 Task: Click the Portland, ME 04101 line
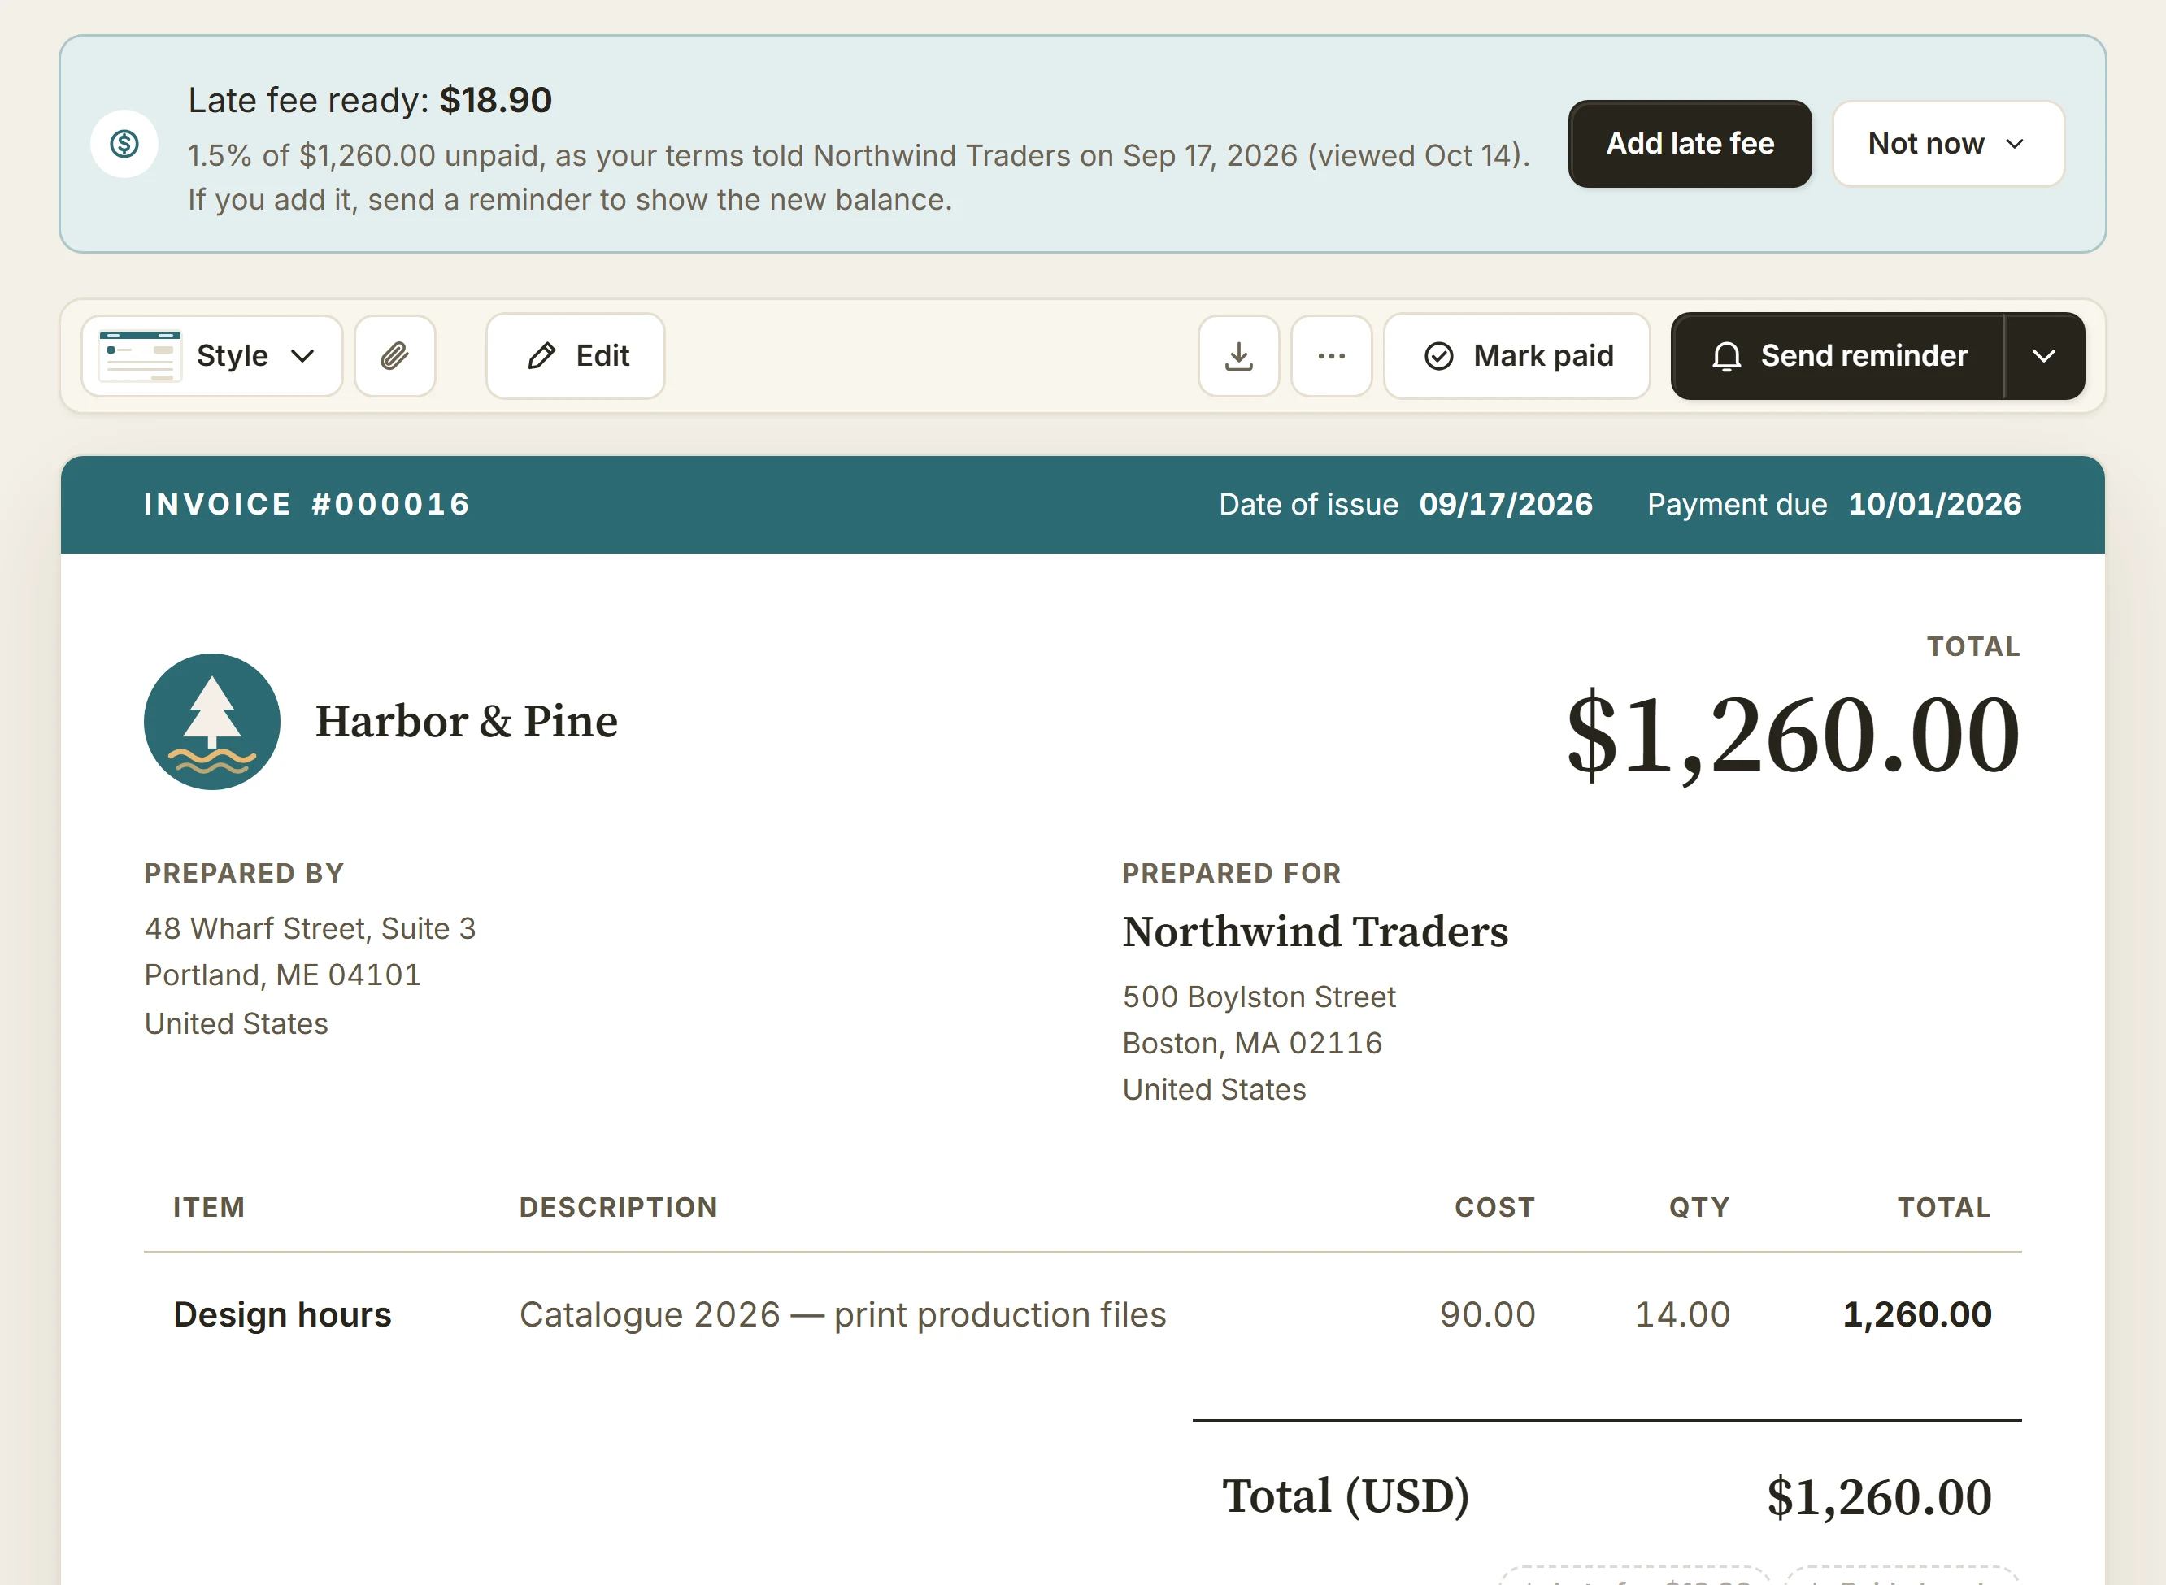(282, 975)
